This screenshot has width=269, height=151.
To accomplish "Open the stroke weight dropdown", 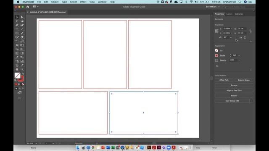I will click(239, 55).
